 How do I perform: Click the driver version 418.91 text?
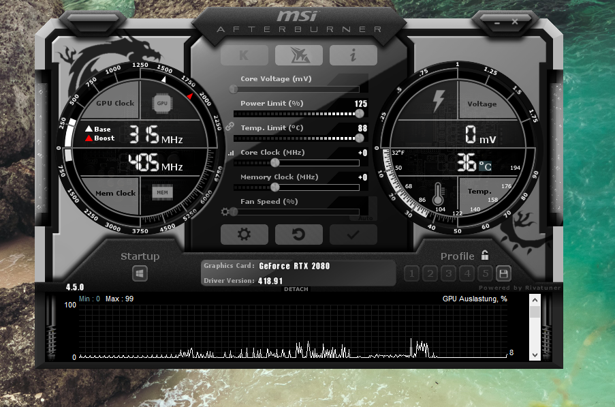tap(270, 281)
